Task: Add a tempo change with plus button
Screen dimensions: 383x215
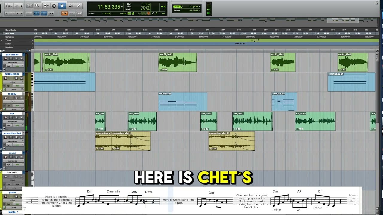Action: click(33, 40)
